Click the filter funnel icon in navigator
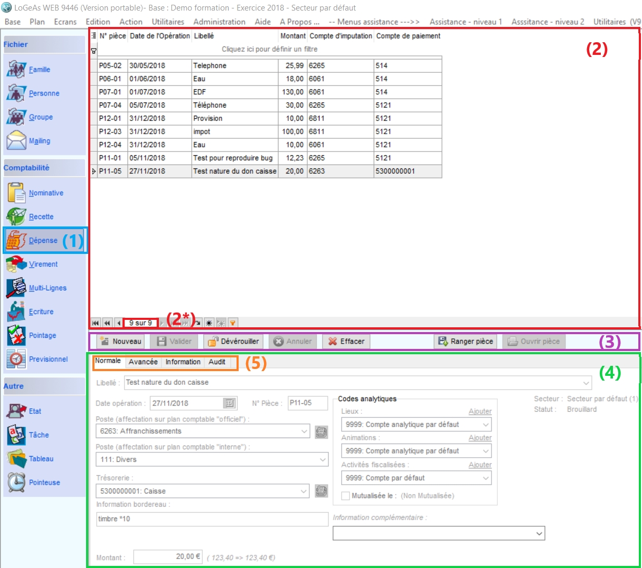Image resolution: width=642 pixels, height=568 pixels. coord(232,323)
